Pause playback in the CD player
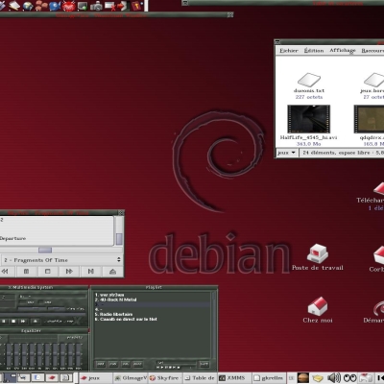This screenshot has width=384, height=384. point(26,272)
